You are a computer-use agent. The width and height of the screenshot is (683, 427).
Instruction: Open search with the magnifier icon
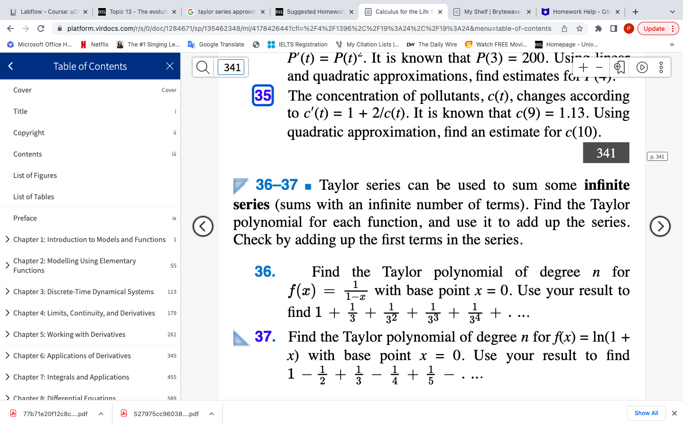[x=203, y=67]
